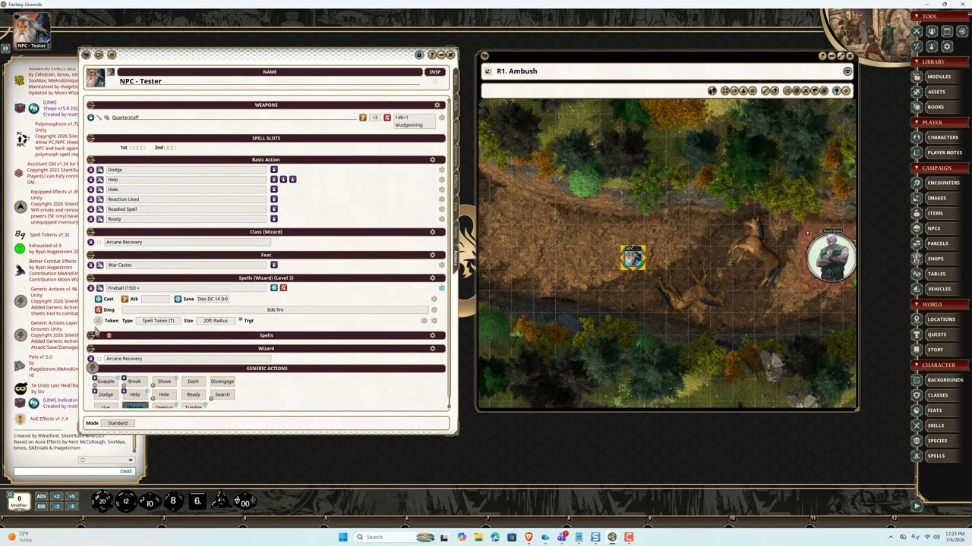
Task: Click the Quarterstaff damage roll icon
Action: (x=387, y=118)
